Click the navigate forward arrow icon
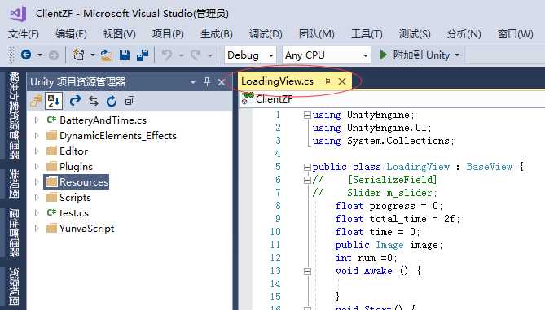This screenshot has height=310, width=545. [53, 55]
